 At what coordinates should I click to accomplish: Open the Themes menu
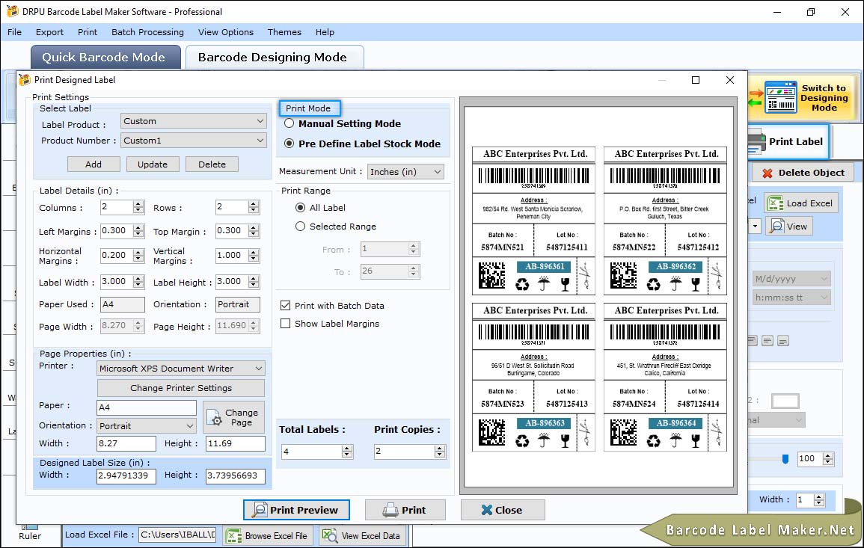tap(284, 32)
